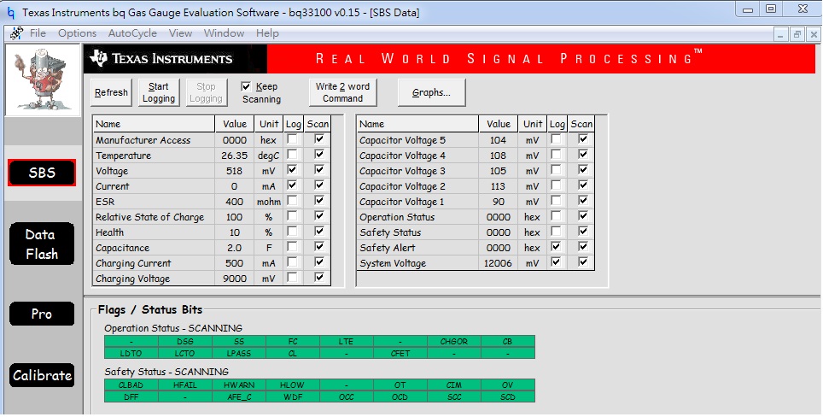
Task: Enable Log checkbox for Health
Action: tap(292, 231)
